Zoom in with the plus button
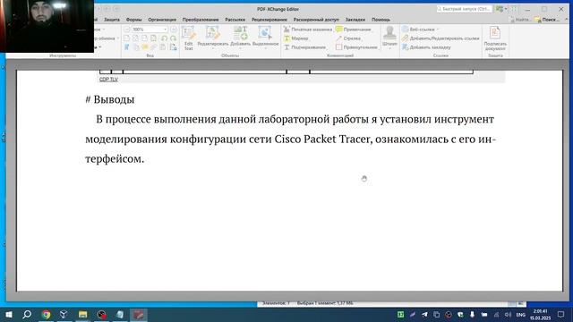 (x=174, y=30)
